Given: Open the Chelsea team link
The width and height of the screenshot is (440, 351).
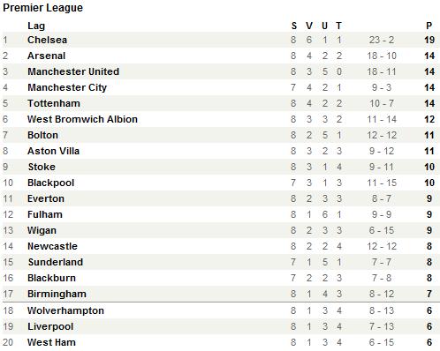Looking at the screenshot, I should pyautogui.click(x=47, y=40).
